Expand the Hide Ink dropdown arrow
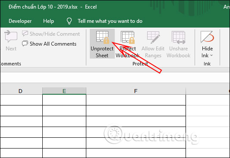230x158 pixels. (x=211, y=56)
